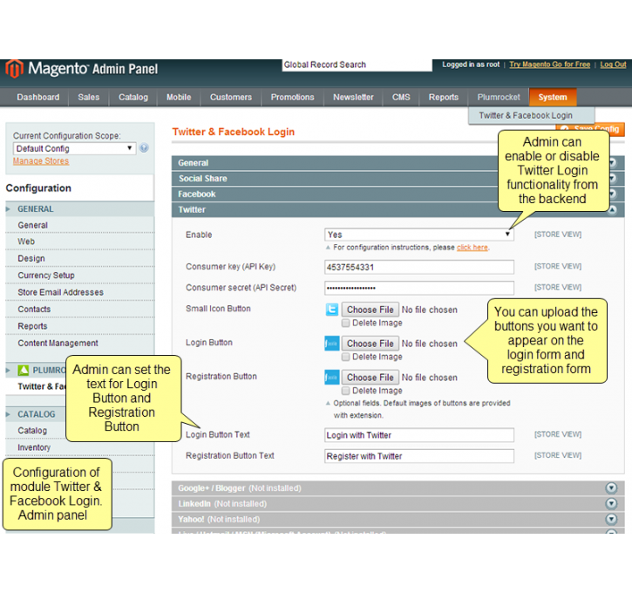The width and height of the screenshot is (632, 593).
Task: Open the Mobile menu
Action: (x=179, y=97)
